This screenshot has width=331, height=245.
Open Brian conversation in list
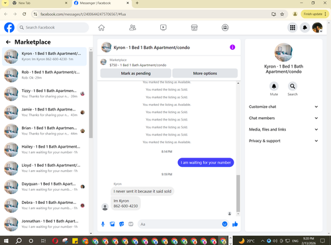tap(44, 131)
